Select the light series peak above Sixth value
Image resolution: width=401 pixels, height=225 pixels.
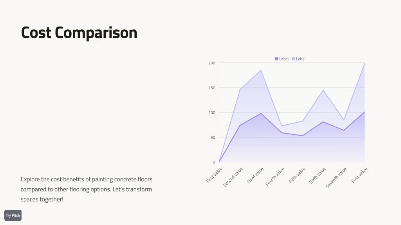coord(323,90)
